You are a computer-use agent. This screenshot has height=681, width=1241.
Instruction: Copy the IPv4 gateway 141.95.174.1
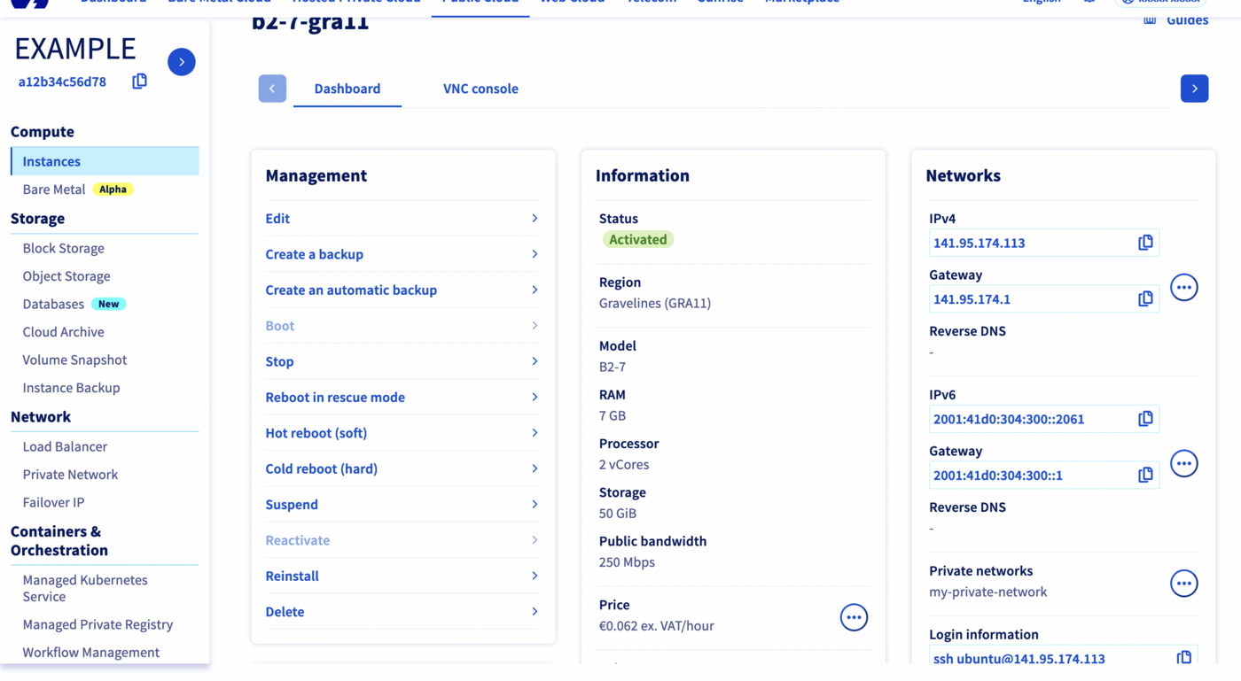tap(1145, 299)
